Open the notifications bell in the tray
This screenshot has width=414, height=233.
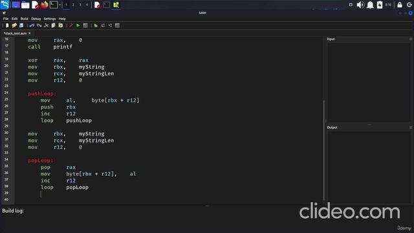pos(370,5)
